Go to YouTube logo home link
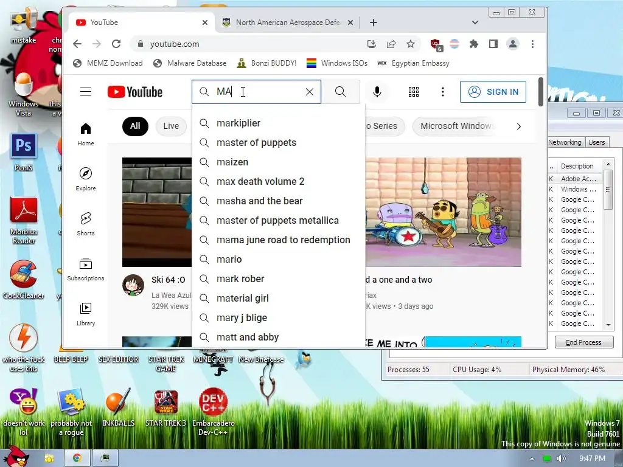This screenshot has height=467, width=623. (x=135, y=92)
